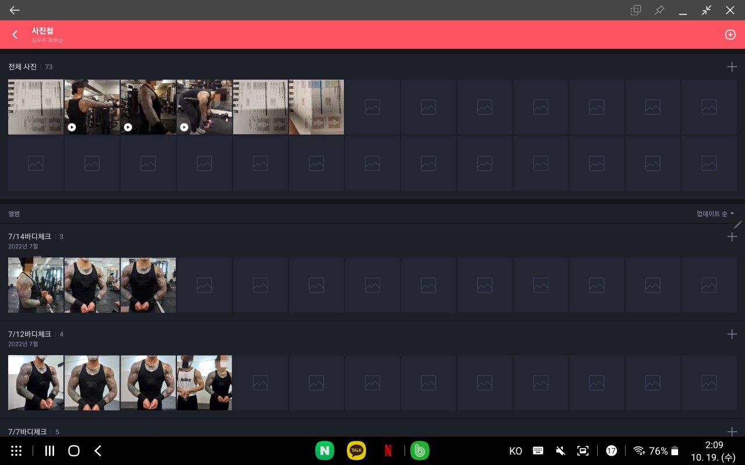Viewport: 745px width, 465px height.
Task: Open the 업데이트 순 sort dropdown
Action: (x=715, y=214)
